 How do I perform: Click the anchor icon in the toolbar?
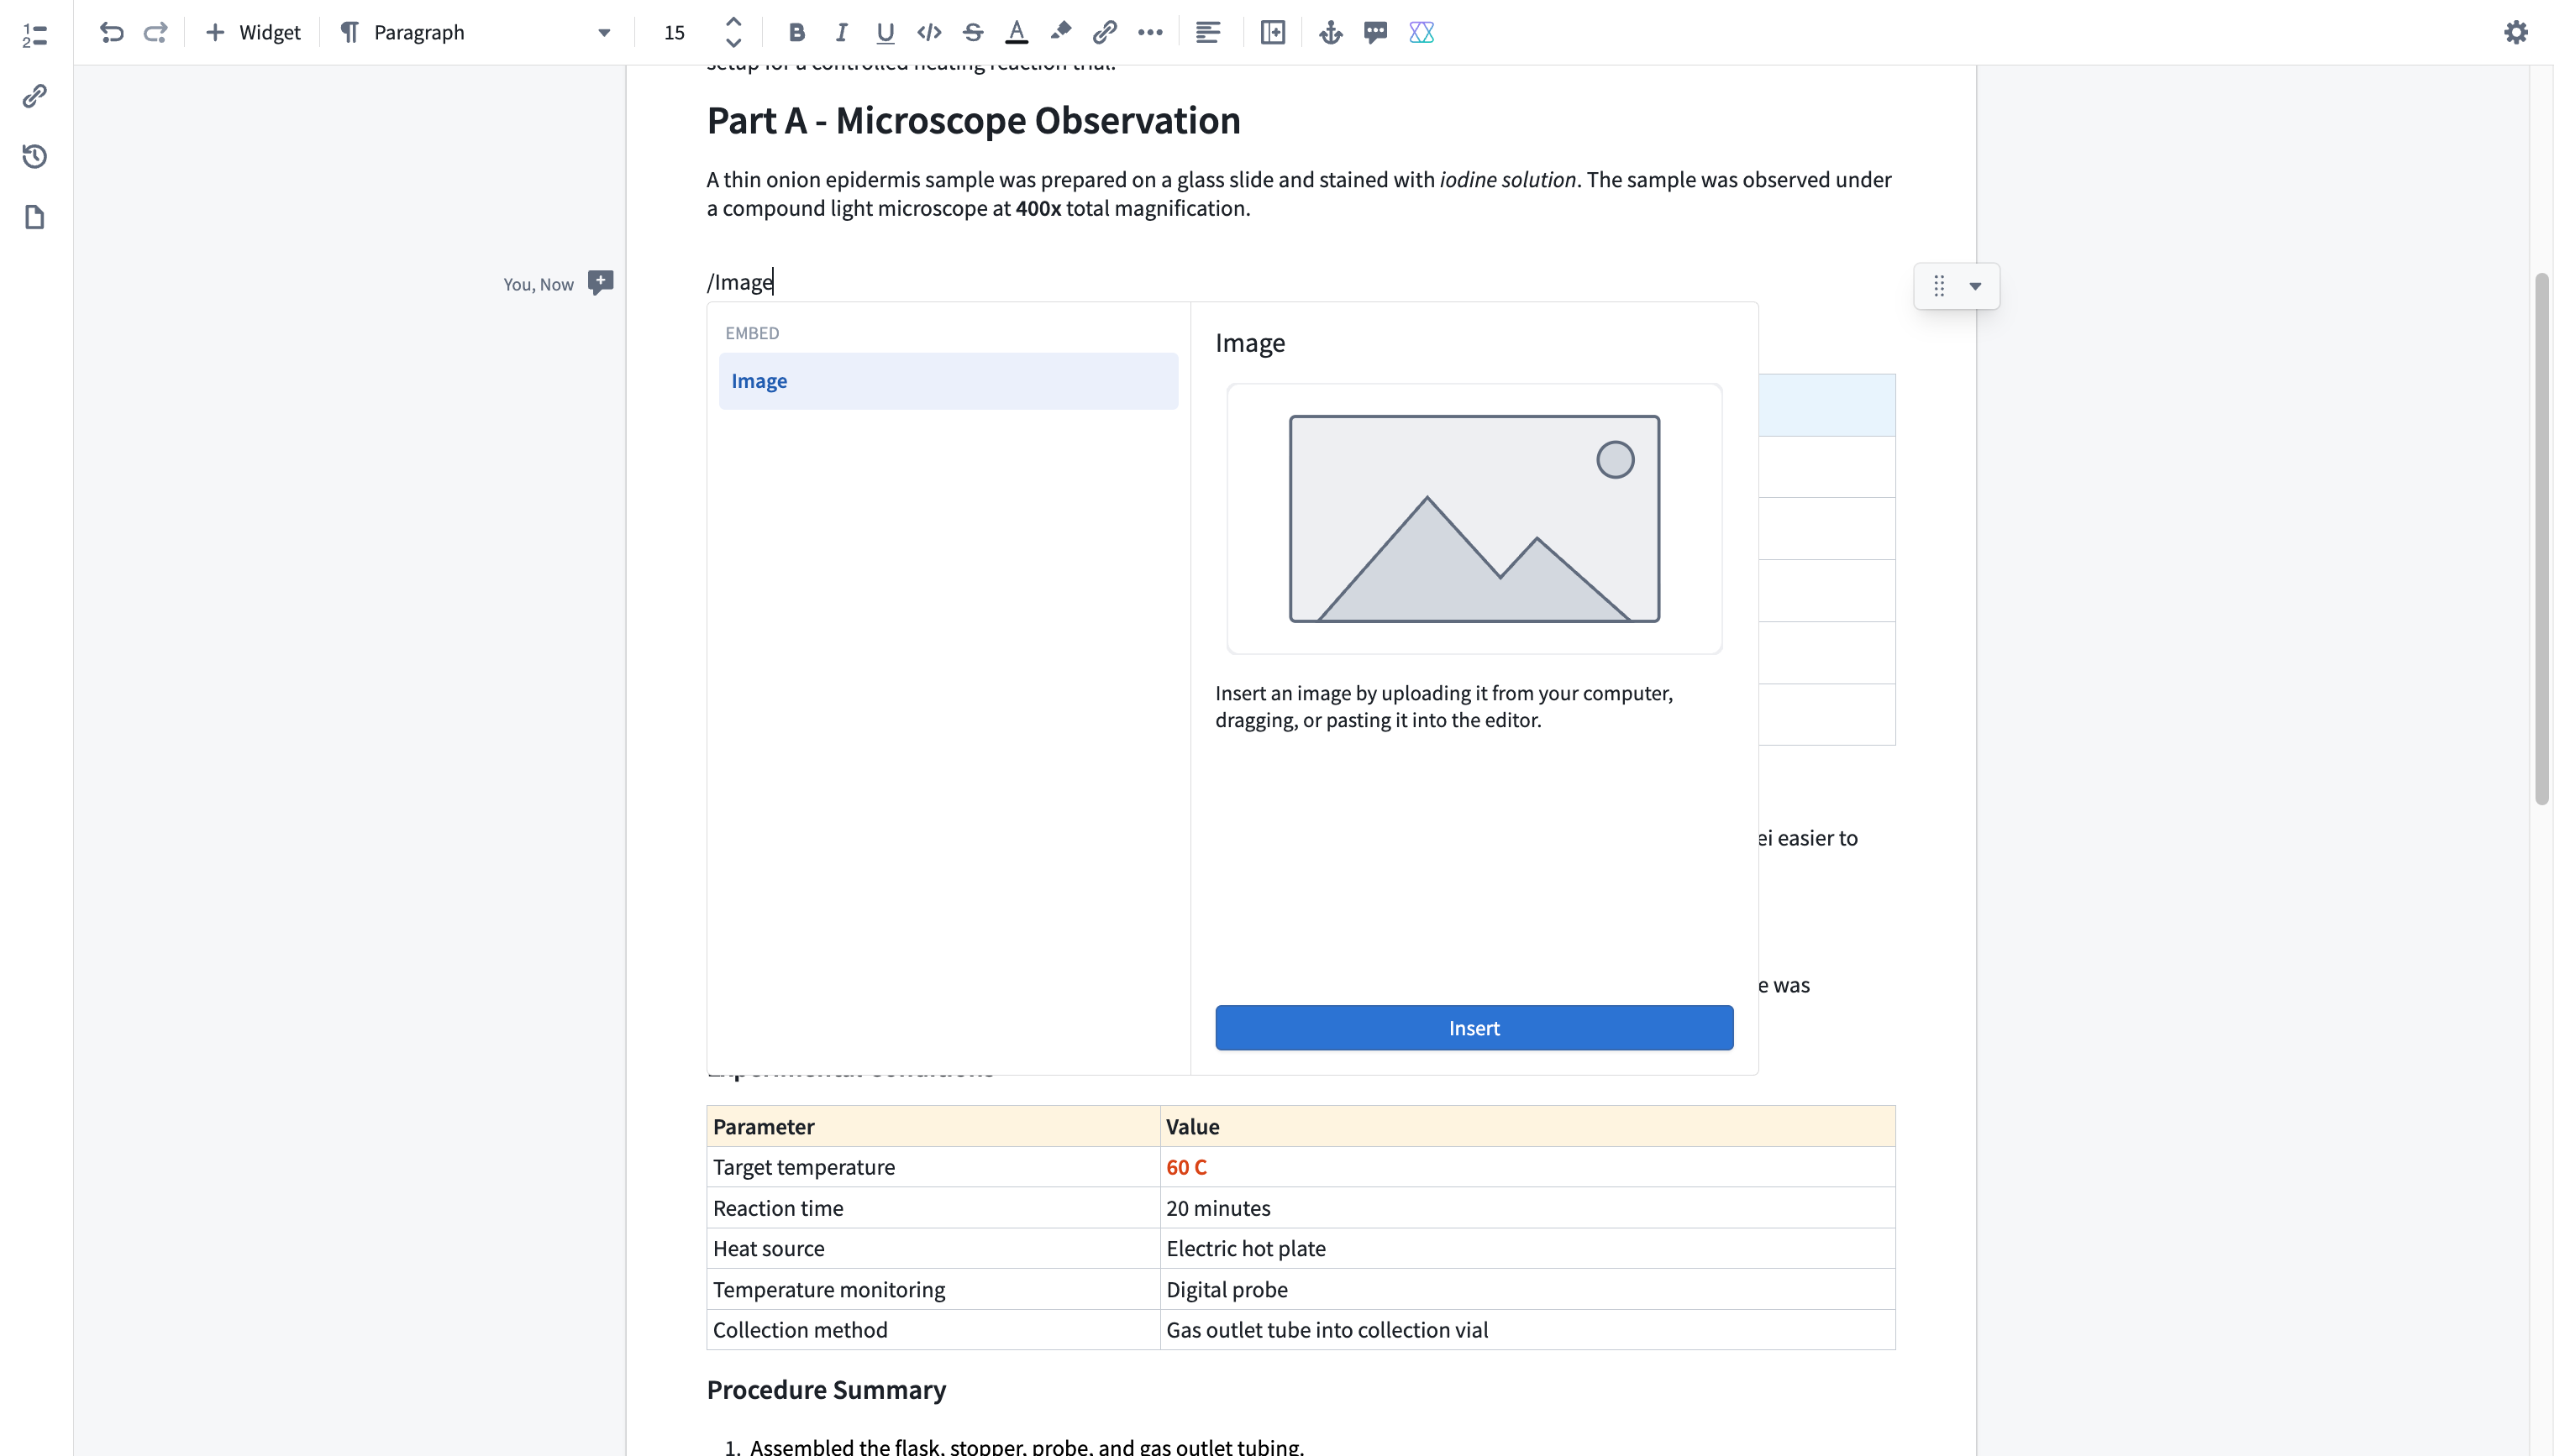click(x=1330, y=32)
